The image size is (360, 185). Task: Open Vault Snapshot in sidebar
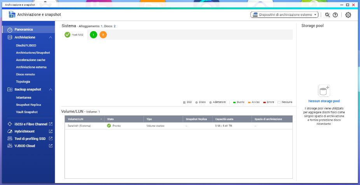27,112
